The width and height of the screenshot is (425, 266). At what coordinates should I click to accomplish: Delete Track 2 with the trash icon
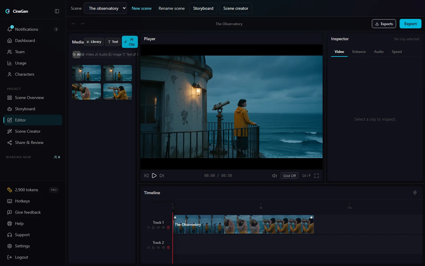click(x=169, y=248)
